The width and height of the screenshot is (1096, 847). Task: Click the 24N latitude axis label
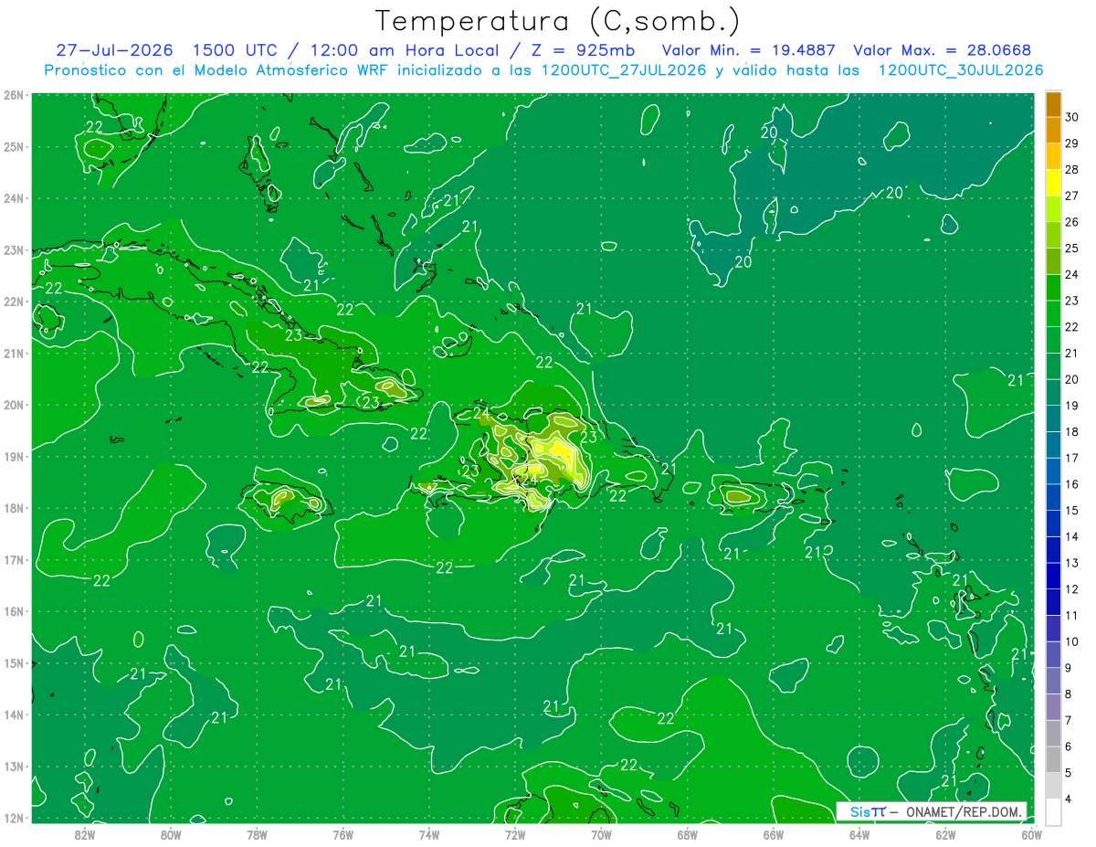point(14,198)
